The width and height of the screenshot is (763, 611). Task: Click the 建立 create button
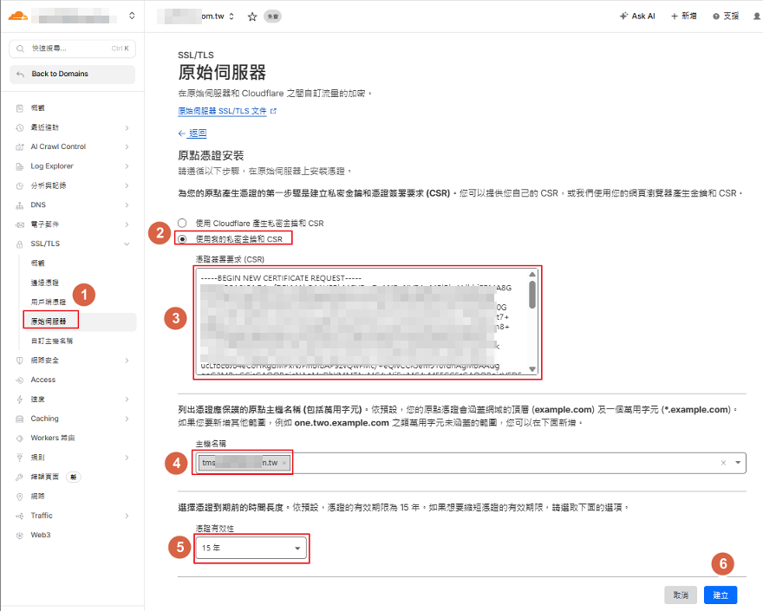point(721,595)
